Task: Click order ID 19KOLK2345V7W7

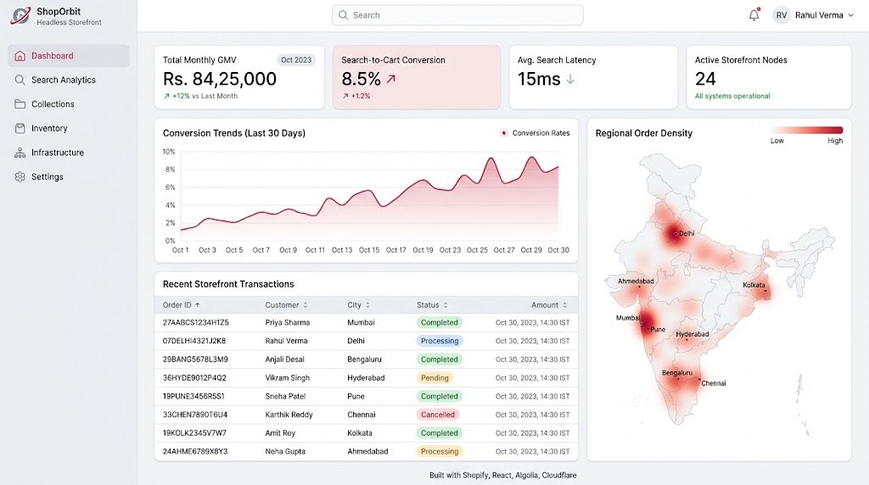Action: tap(194, 433)
